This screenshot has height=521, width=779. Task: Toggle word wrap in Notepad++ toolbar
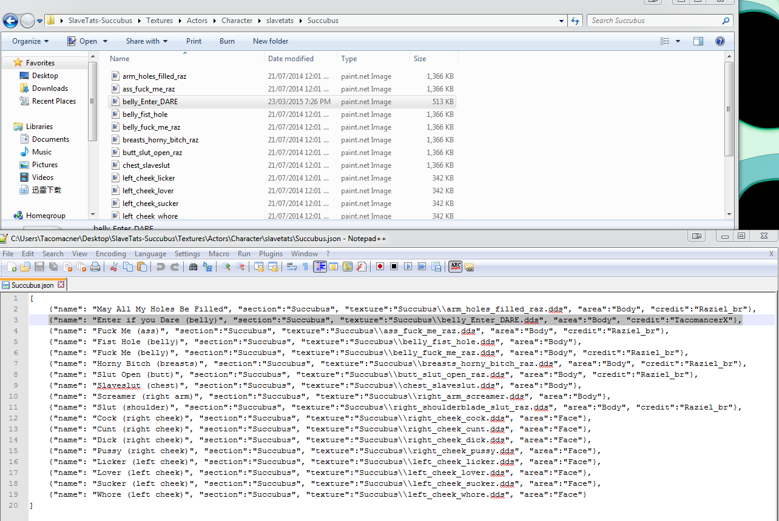pos(291,267)
